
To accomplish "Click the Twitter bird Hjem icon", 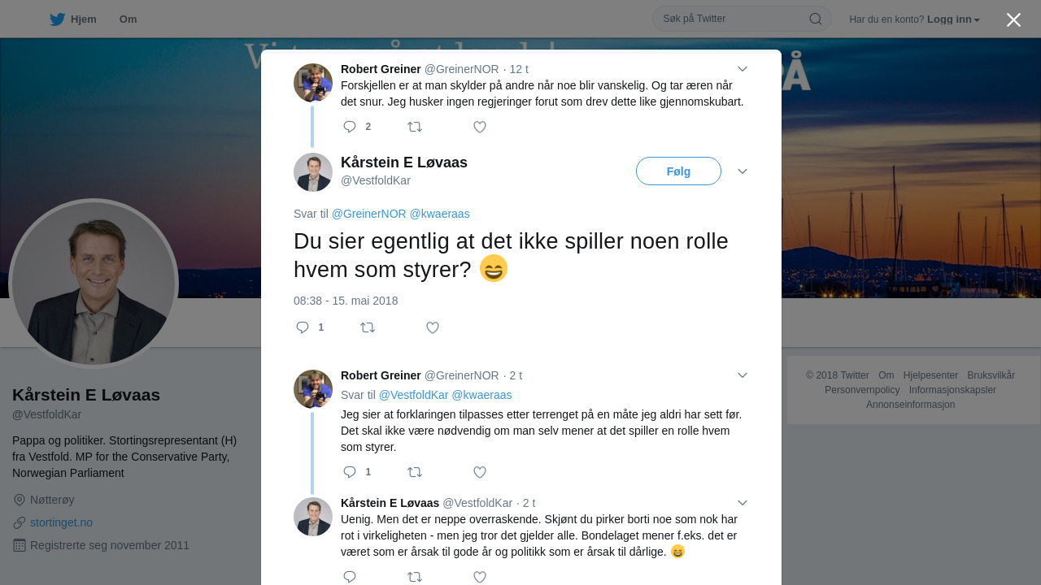I will tap(57, 19).
